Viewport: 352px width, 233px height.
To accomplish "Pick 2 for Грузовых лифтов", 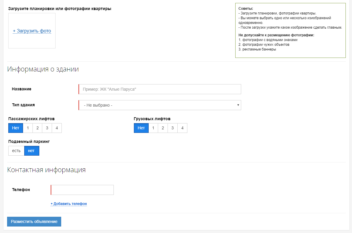I will coord(163,128).
